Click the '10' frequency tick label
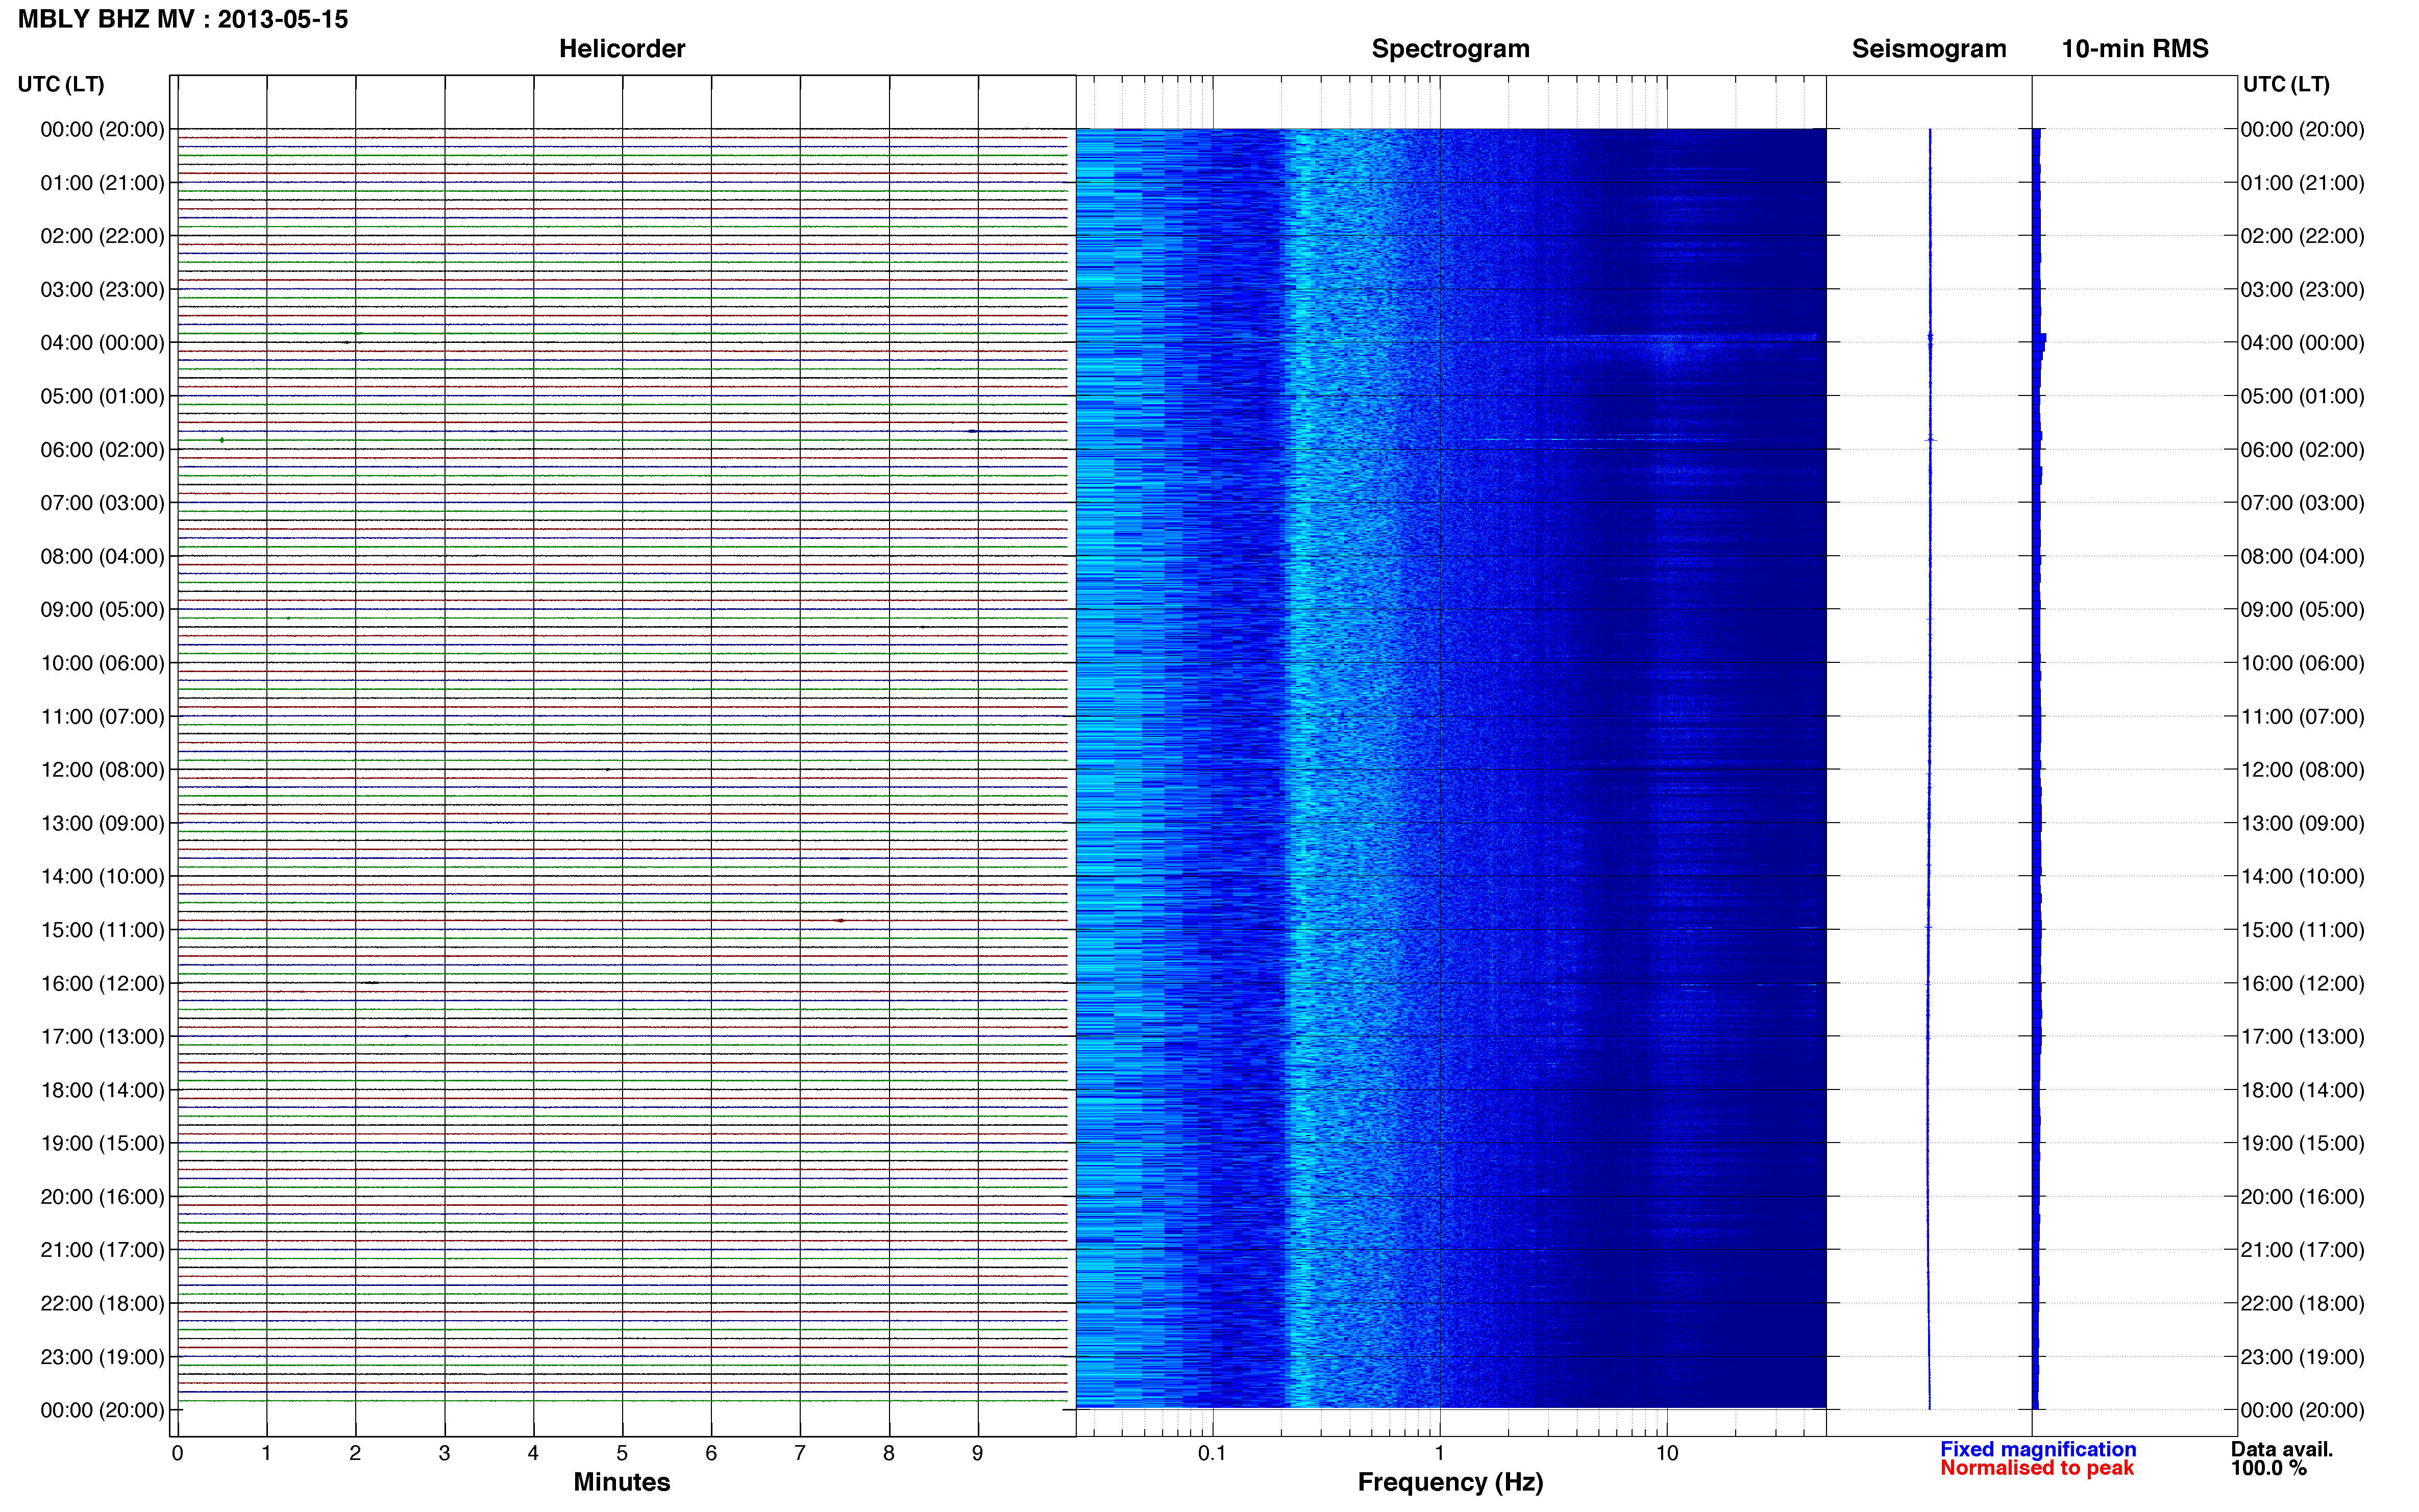The image size is (2419, 1512). (1667, 1453)
